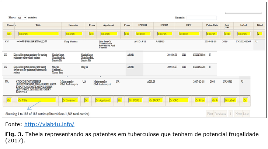Click the Previous pagination button

[220, 114]
